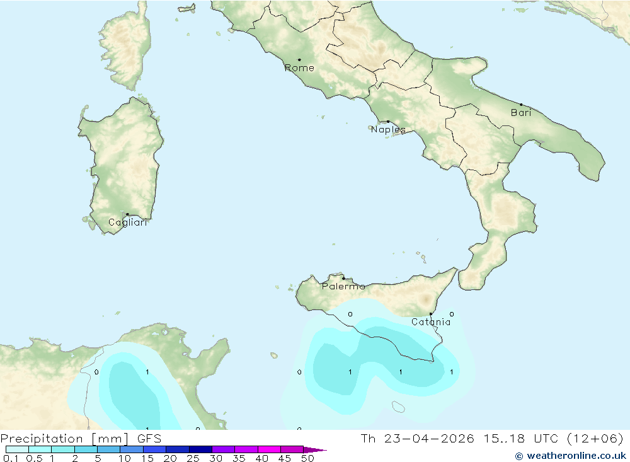Viewport: 630px width, 462px height.
Task: Click the legend value 10
Action: [125, 458]
